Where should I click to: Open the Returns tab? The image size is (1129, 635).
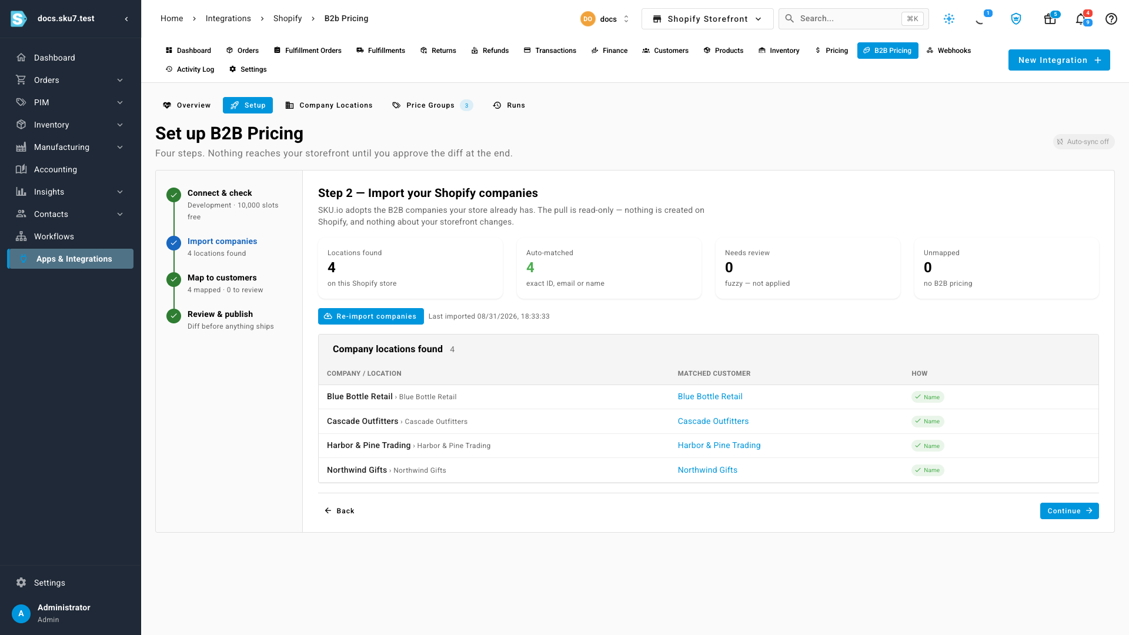438,51
